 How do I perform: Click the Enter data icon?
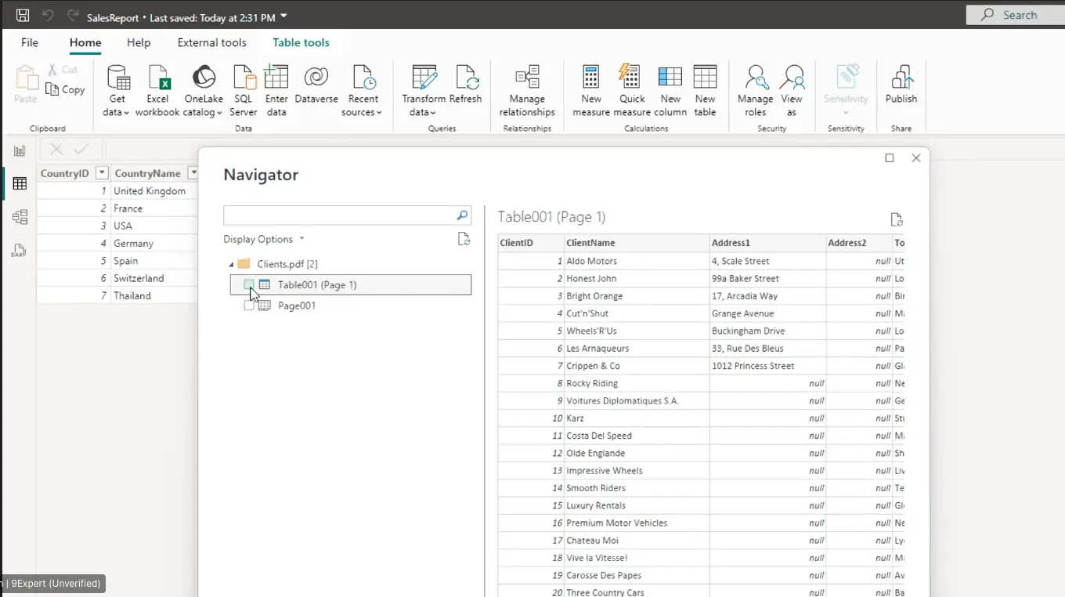[276, 77]
